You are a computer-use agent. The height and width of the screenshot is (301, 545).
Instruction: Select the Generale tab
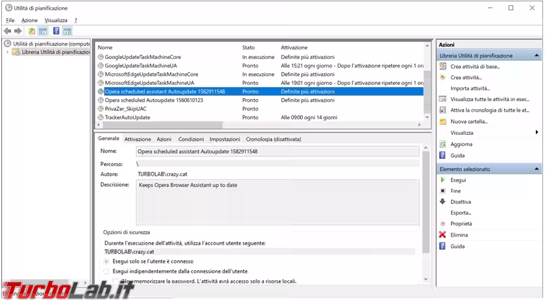pyautogui.click(x=108, y=138)
